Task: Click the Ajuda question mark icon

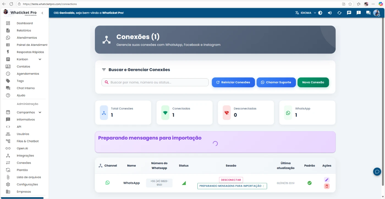Action: [x=8, y=95]
